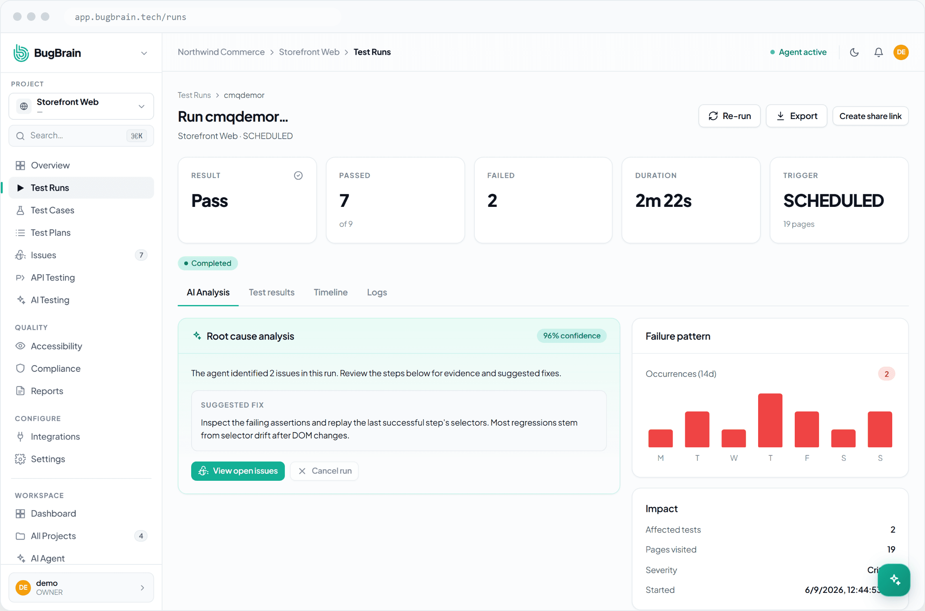The width and height of the screenshot is (925, 611).
Task: Click the All Projects folder icon
Action: click(20, 536)
